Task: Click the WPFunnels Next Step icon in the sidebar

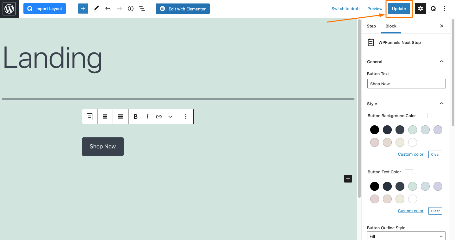Action: click(371, 42)
